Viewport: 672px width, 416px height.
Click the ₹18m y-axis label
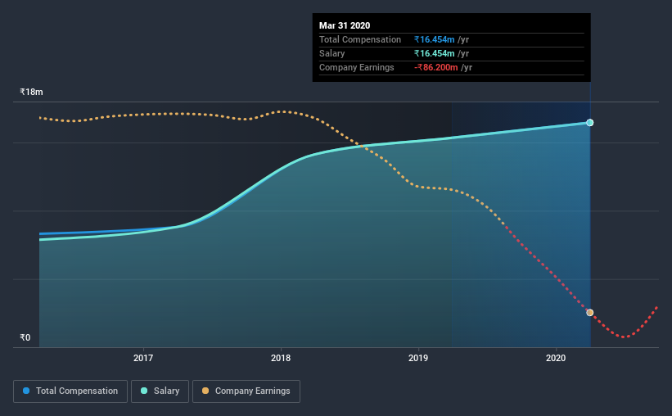tap(31, 92)
